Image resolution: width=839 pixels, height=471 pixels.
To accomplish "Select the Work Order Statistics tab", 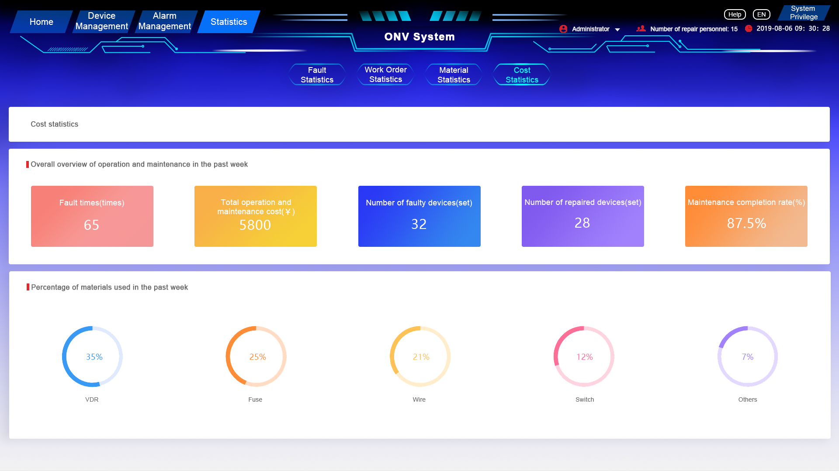I will click(x=385, y=74).
